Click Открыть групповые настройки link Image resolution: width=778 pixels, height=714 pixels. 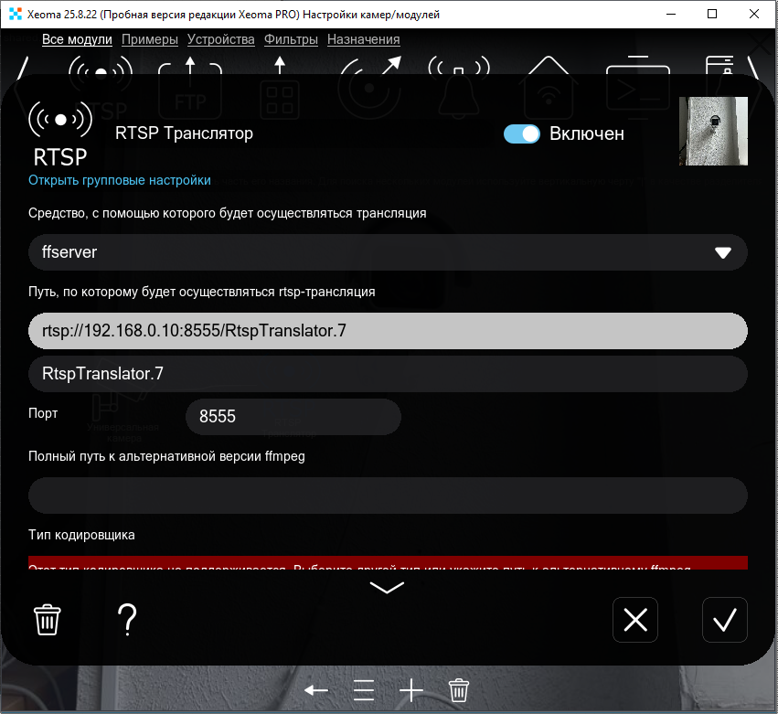120,180
